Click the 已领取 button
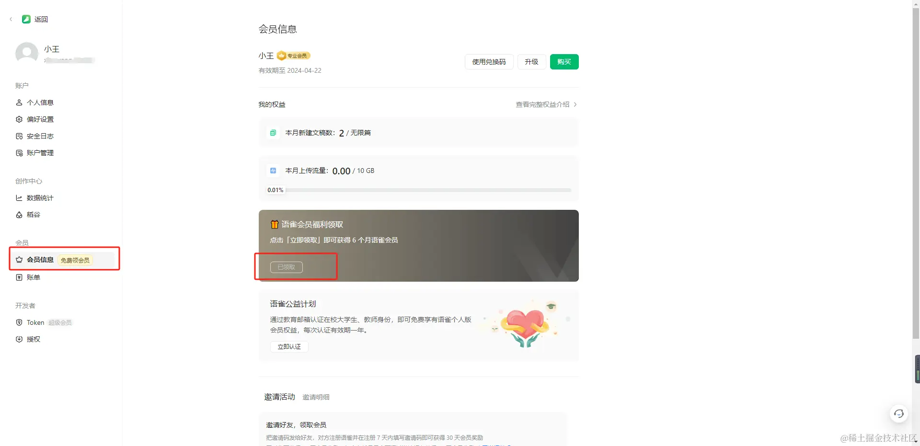 (287, 267)
